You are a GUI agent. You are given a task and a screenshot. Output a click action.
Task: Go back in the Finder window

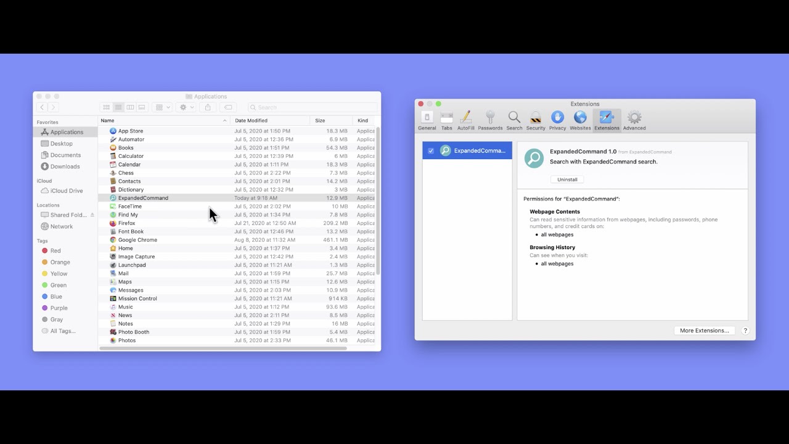tap(42, 107)
